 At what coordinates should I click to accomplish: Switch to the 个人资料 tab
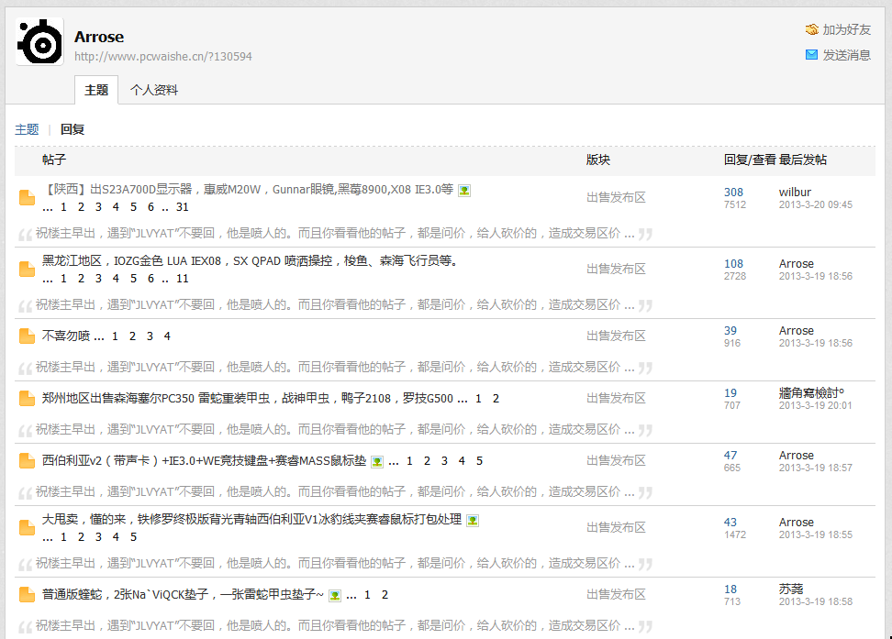(x=153, y=90)
